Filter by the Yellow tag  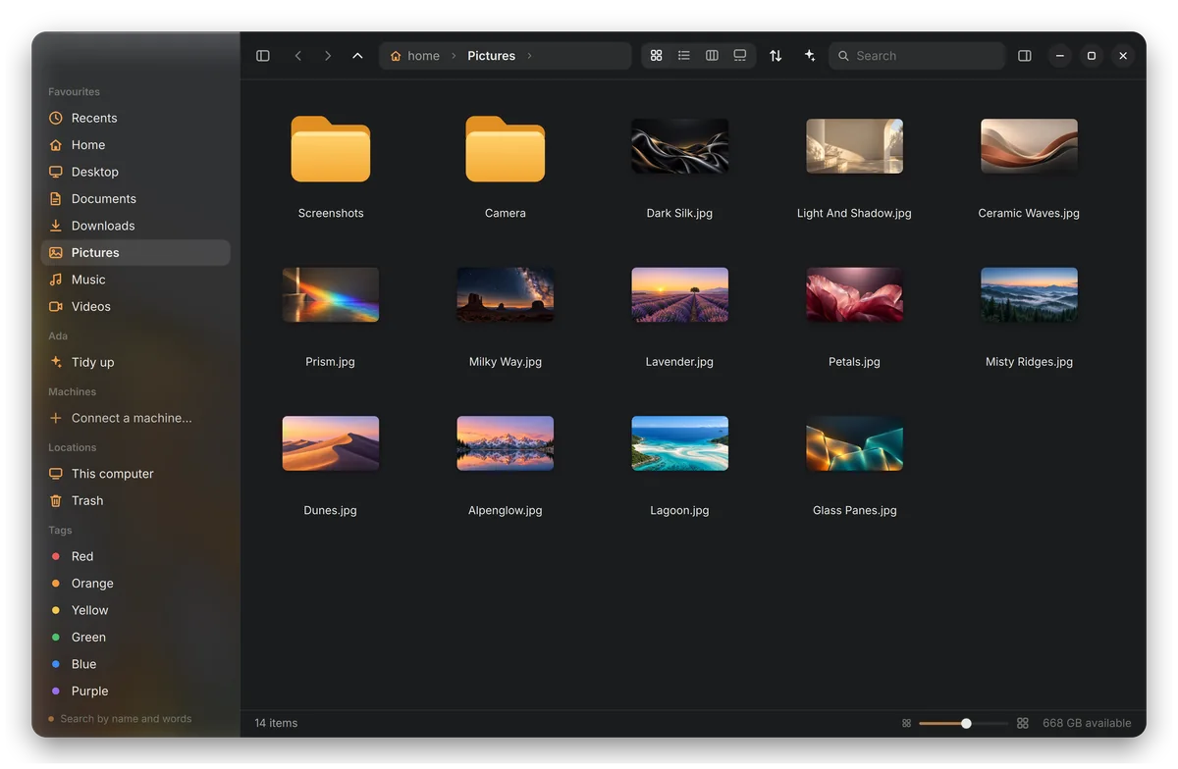[135, 610]
